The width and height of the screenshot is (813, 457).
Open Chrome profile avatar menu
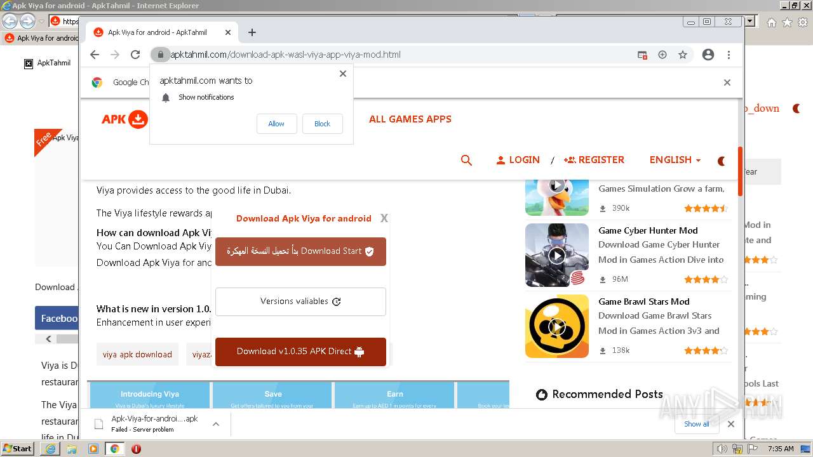[x=708, y=55]
